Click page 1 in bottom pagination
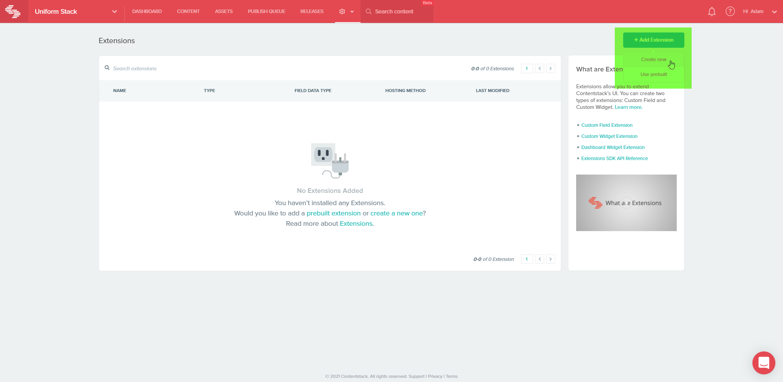The width and height of the screenshot is (783, 382). pyautogui.click(x=527, y=259)
